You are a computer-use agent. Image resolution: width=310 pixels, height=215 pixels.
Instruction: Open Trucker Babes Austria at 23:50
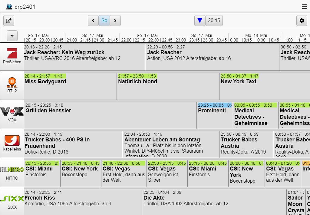(x=246, y=144)
